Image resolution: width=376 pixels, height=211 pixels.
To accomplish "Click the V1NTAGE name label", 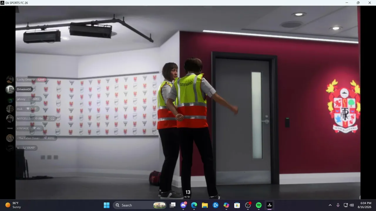I will click(x=23, y=128).
